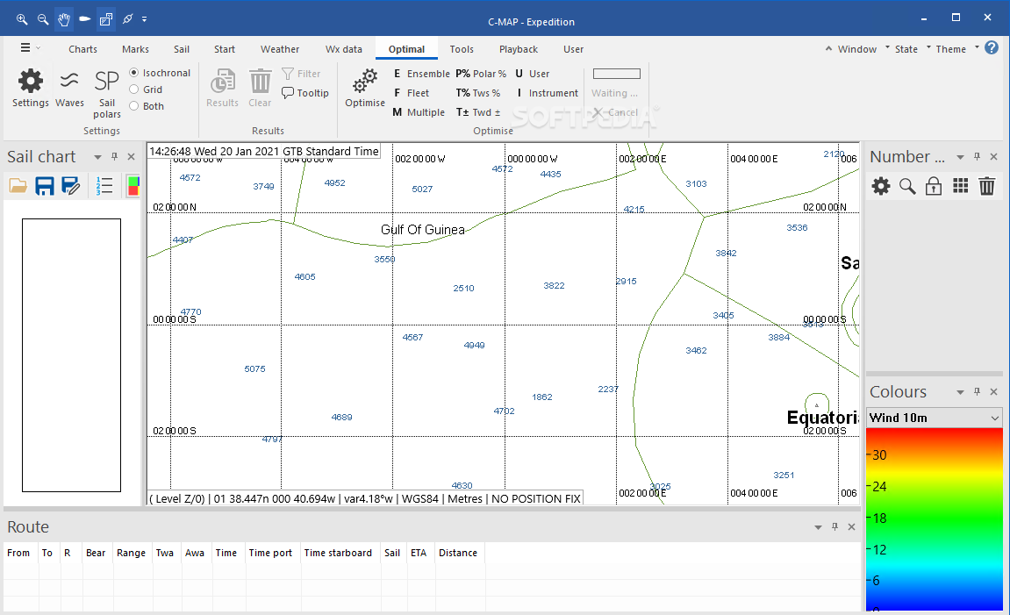1010x615 pixels.
Task: Toggle Multiple optimise option
Action: click(x=419, y=112)
